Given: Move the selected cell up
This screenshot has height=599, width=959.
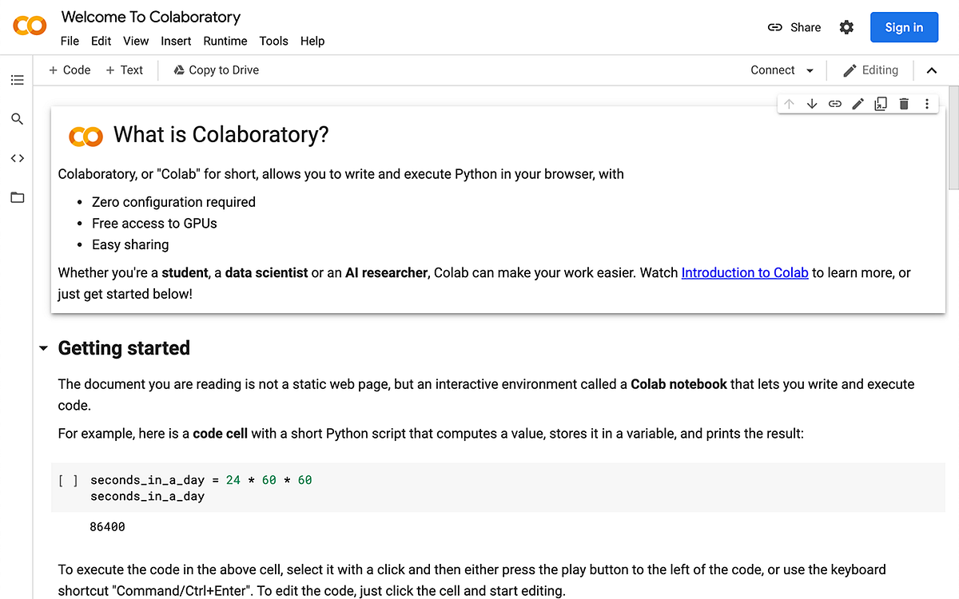Looking at the screenshot, I should [789, 103].
